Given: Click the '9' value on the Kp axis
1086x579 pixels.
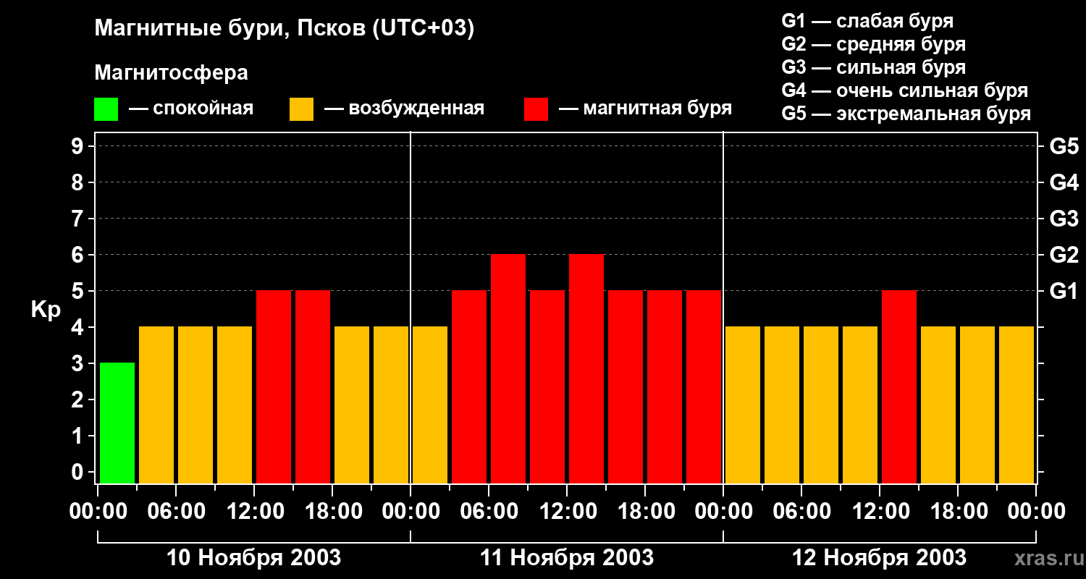Looking at the screenshot, I should coord(79,146).
